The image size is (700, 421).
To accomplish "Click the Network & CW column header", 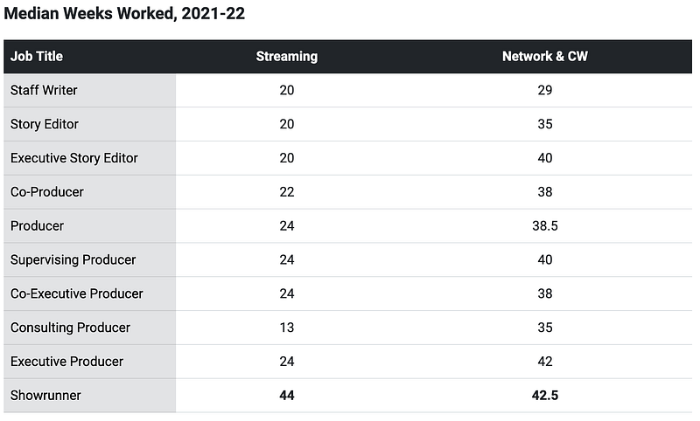I will coord(544,57).
